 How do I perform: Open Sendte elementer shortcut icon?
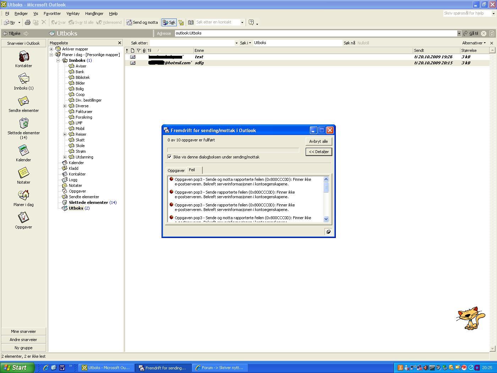[24, 101]
